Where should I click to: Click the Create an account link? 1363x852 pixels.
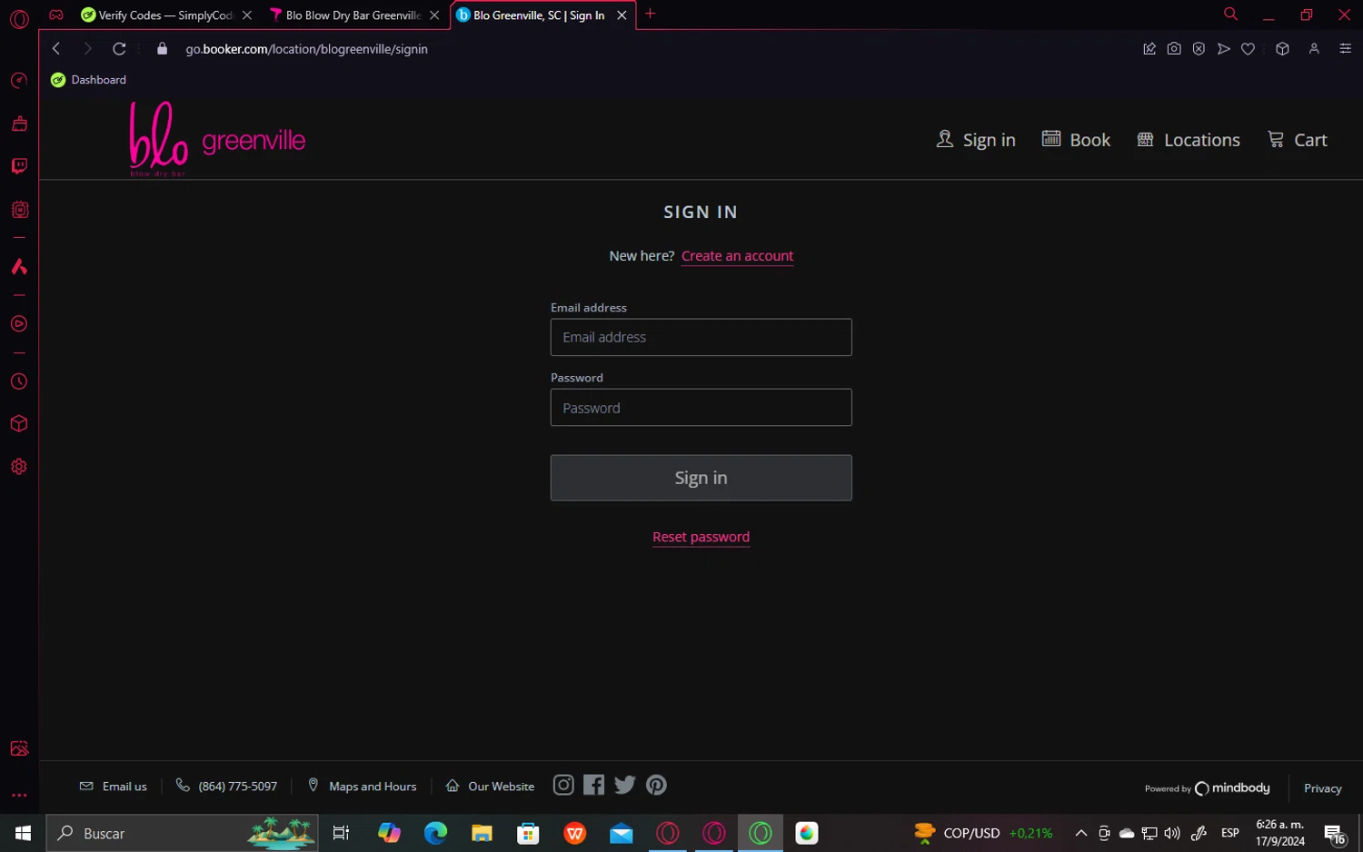point(737,256)
